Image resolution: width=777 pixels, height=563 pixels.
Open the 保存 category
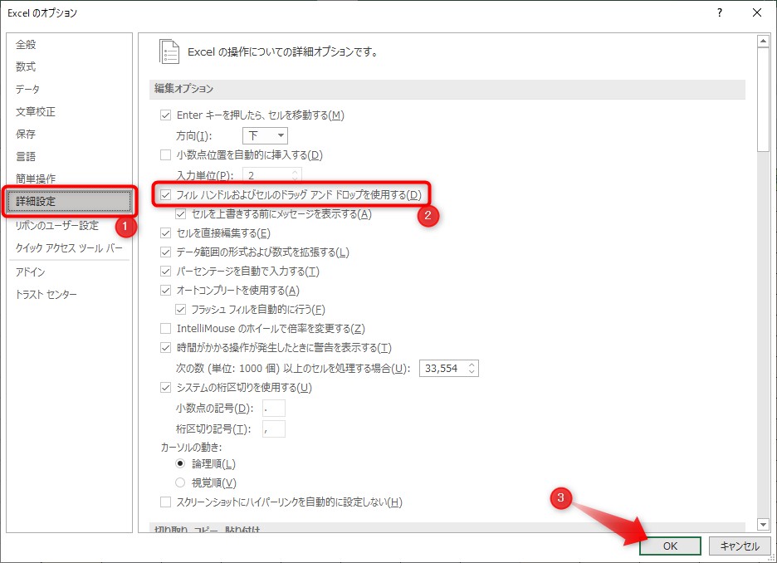pos(26,134)
